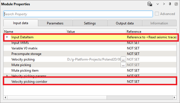Click the horizontal scrollbar thumb
Image resolution: width=180 pixels, height=103 pixels.
pyautogui.click(x=57, y=97)
